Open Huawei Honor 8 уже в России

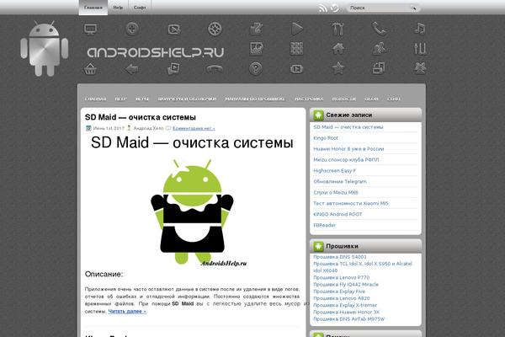pyautogui.click(x=348, y=149)
